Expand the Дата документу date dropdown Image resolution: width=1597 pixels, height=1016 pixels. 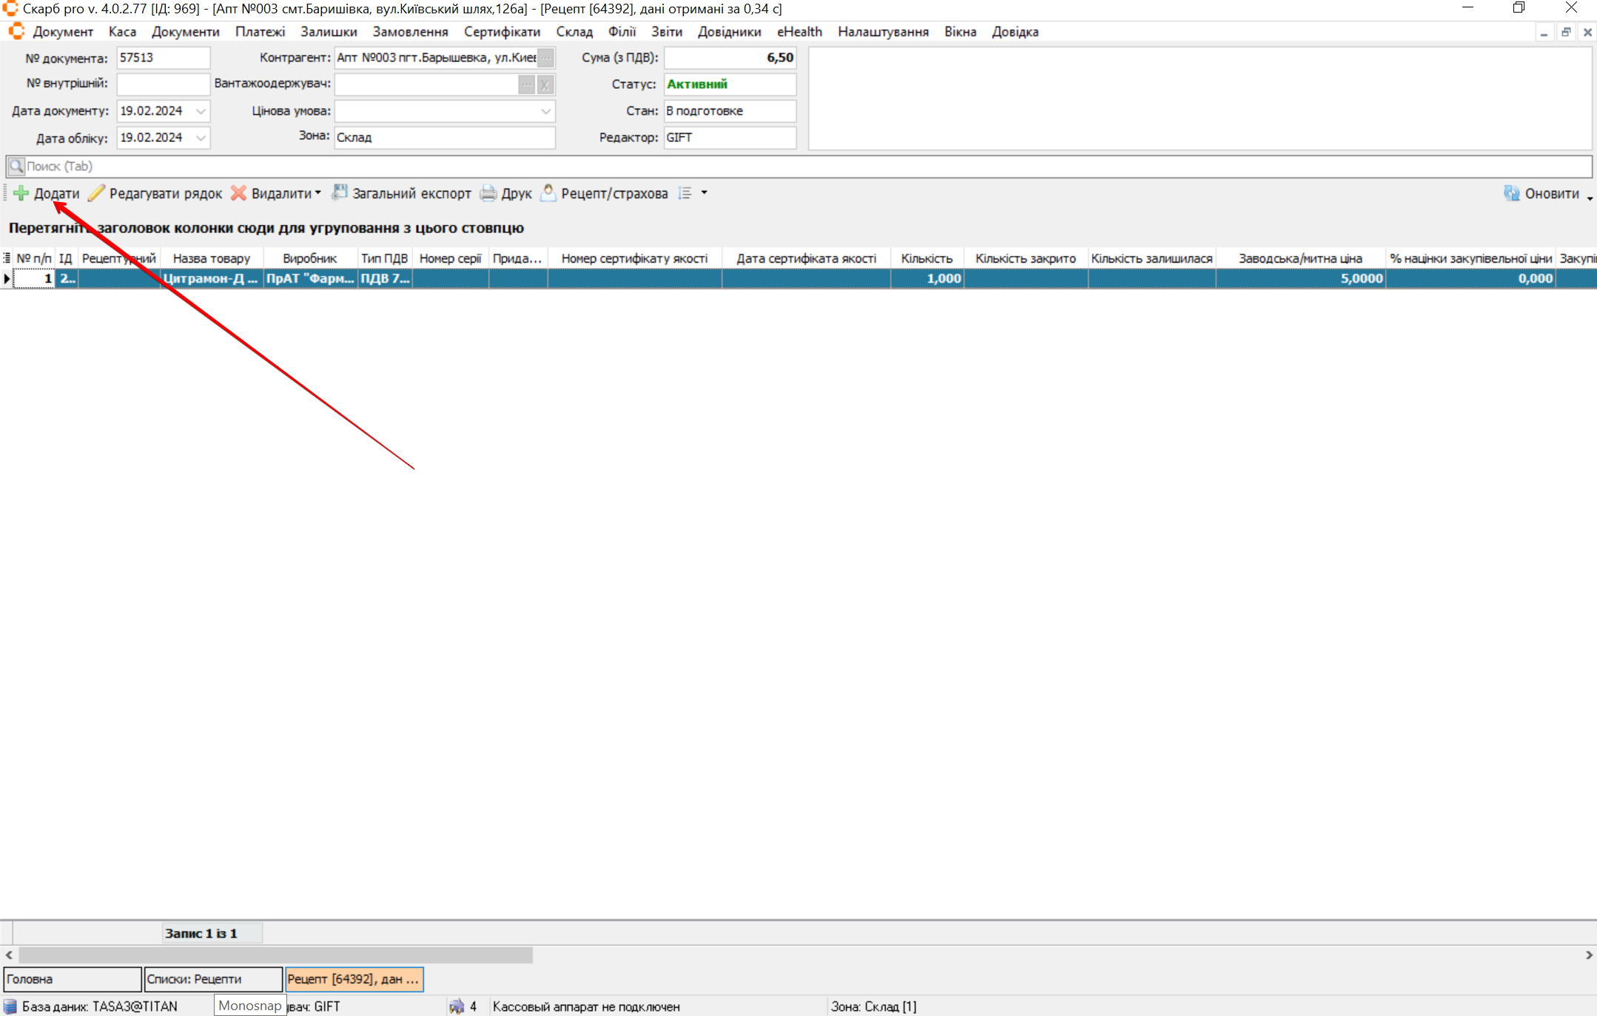[201, 111]
